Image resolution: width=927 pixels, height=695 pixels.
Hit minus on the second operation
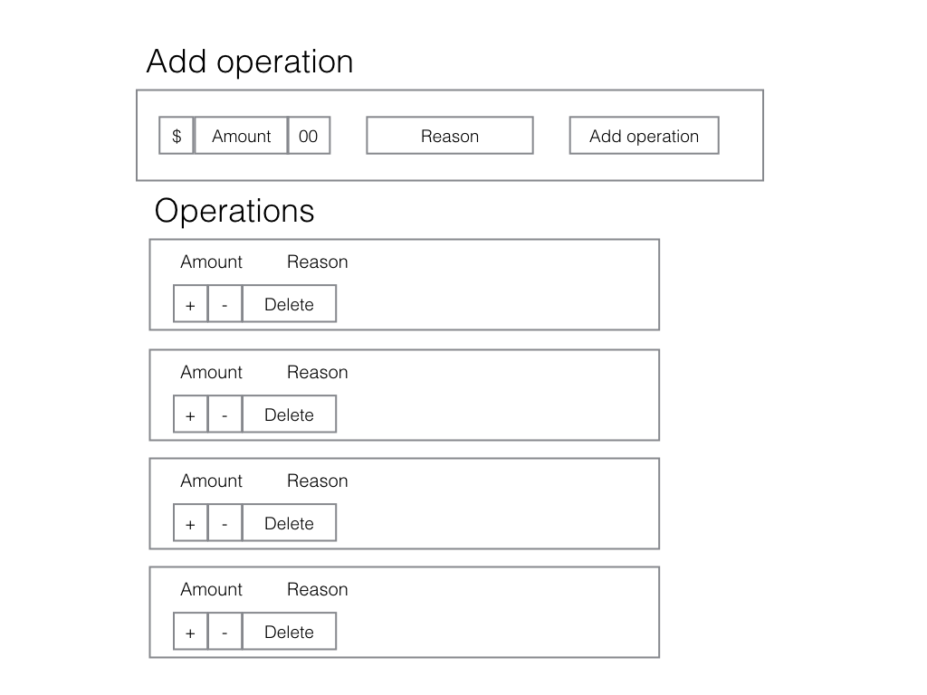[x=225, y=414]
